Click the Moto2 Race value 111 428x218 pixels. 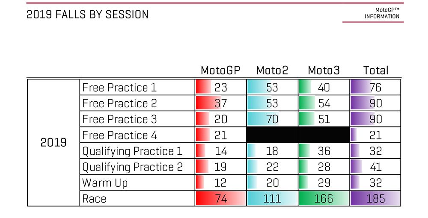272,198
